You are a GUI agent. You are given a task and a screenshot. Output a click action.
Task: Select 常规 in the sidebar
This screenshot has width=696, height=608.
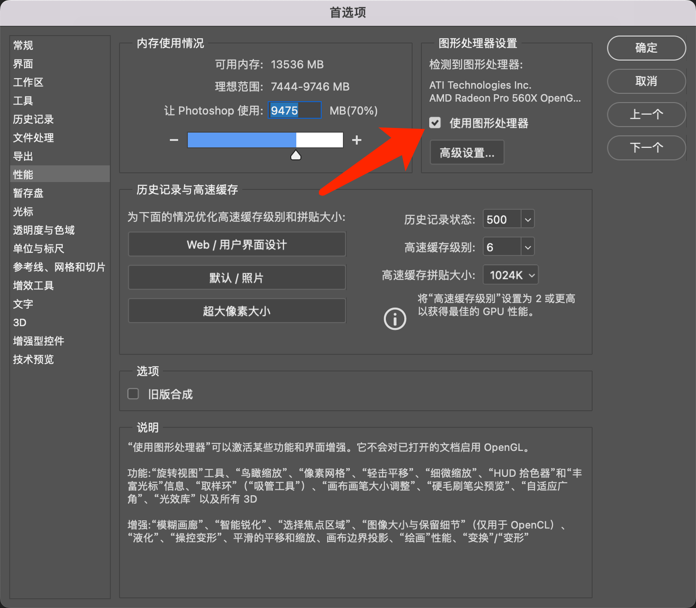point(60,45)
